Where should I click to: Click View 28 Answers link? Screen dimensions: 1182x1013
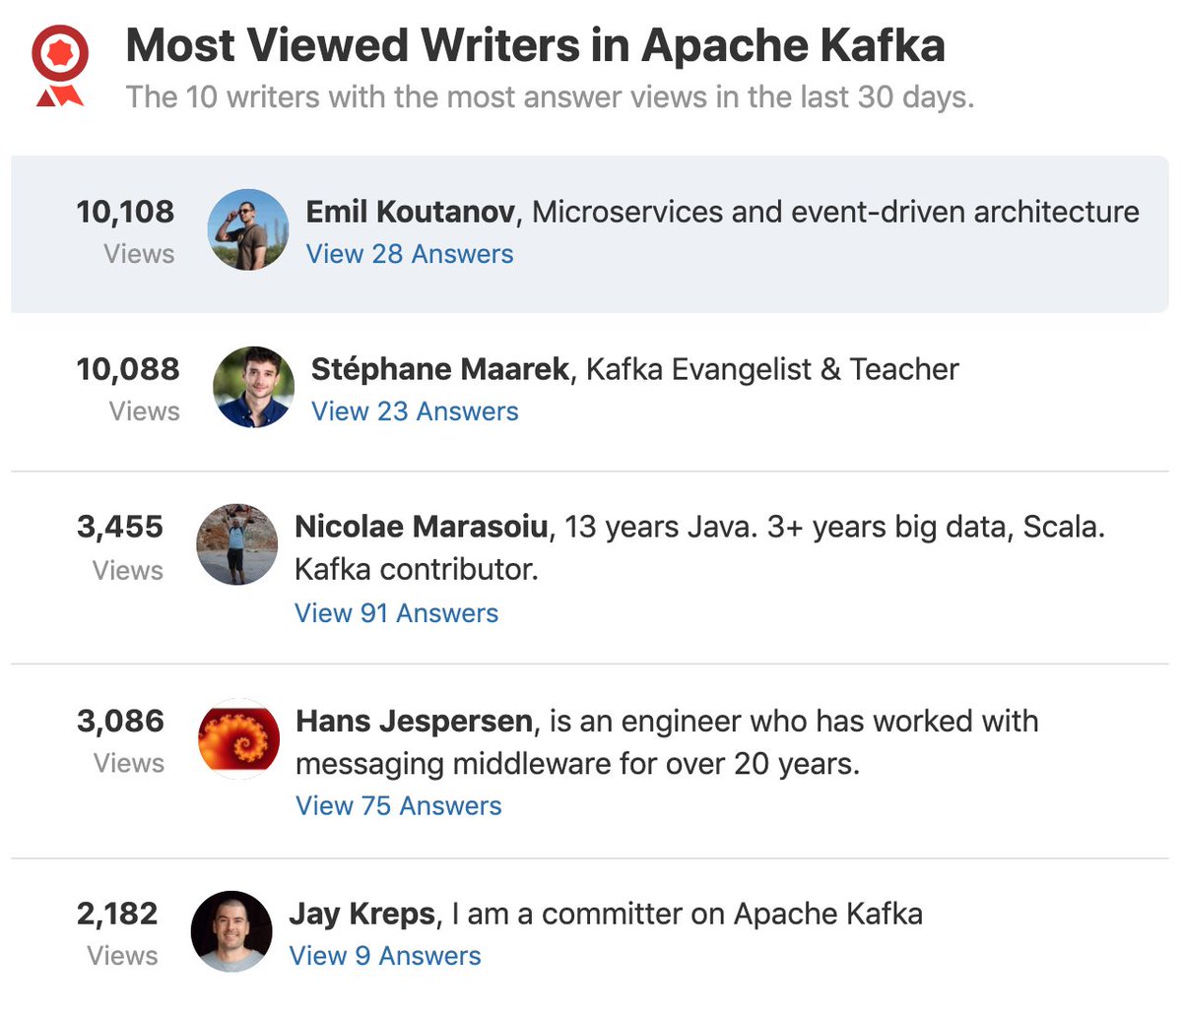(x=410, y=254)
